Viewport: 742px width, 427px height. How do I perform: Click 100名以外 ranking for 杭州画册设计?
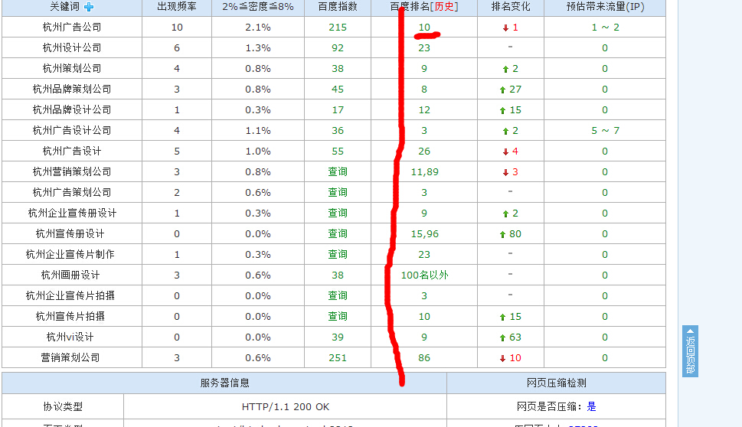point(425,275)
